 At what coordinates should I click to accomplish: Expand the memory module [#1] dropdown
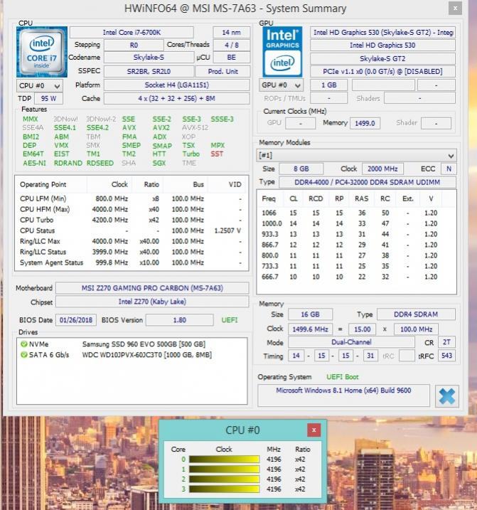[x=356, y=156]
